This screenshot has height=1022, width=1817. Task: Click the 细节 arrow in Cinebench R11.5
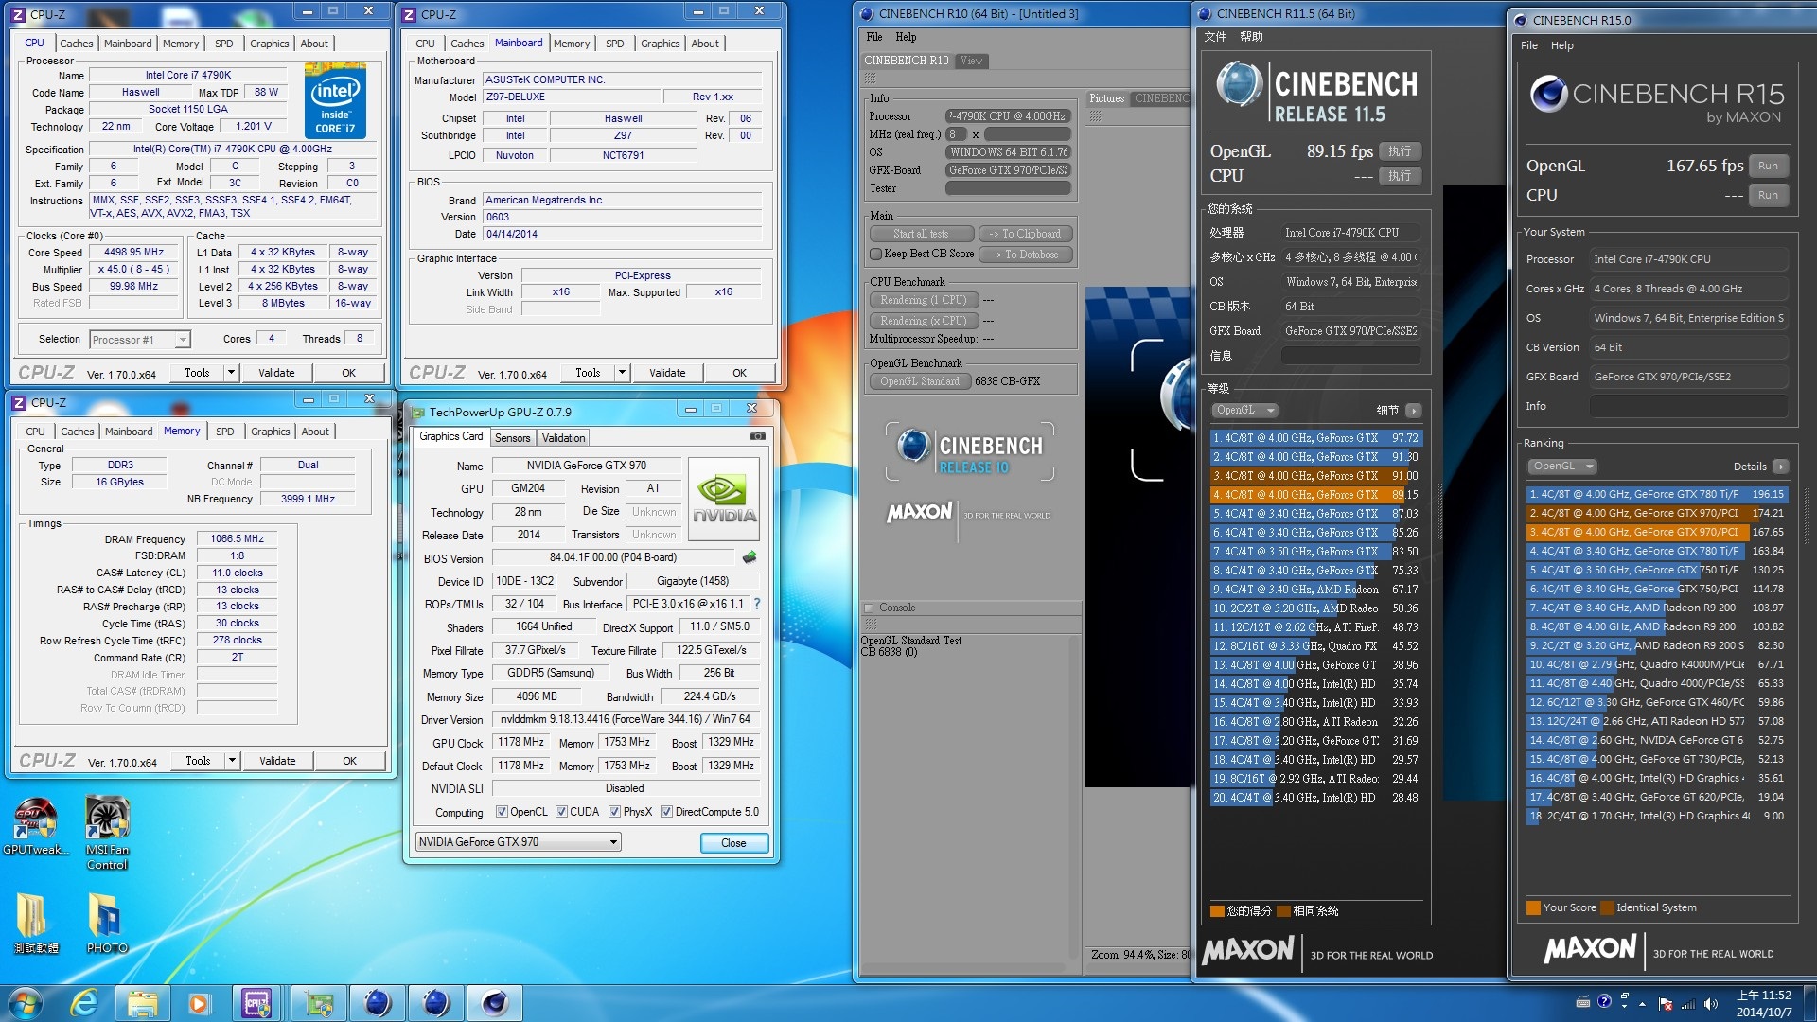point(1413,410)
